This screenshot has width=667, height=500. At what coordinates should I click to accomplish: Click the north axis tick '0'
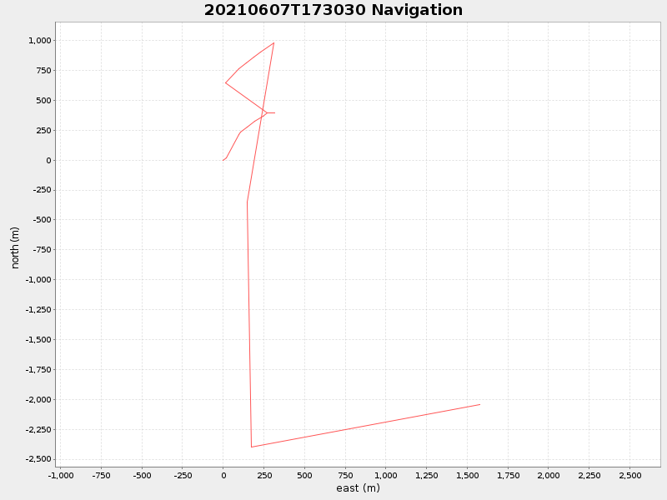pyautogui.click(x=49, y=160)
